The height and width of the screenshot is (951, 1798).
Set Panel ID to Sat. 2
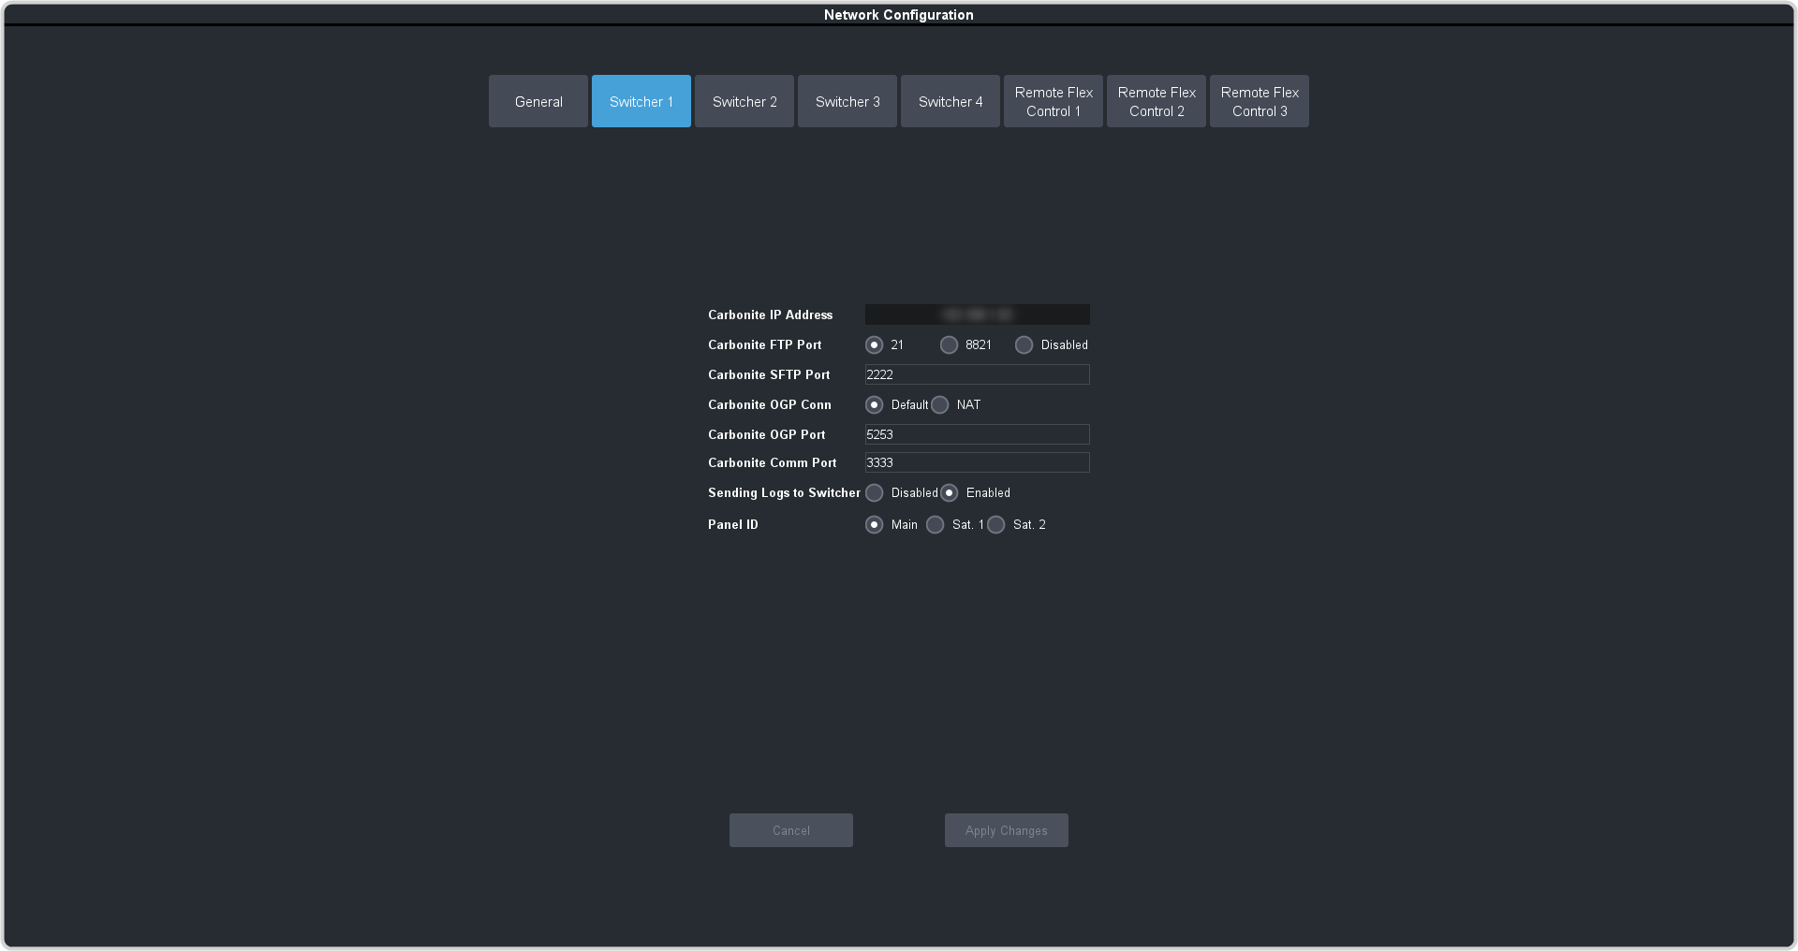tap(995, 524)
